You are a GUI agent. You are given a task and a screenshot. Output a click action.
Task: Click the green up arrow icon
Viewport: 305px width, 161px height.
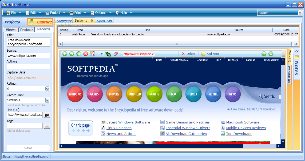pos(264,54)
